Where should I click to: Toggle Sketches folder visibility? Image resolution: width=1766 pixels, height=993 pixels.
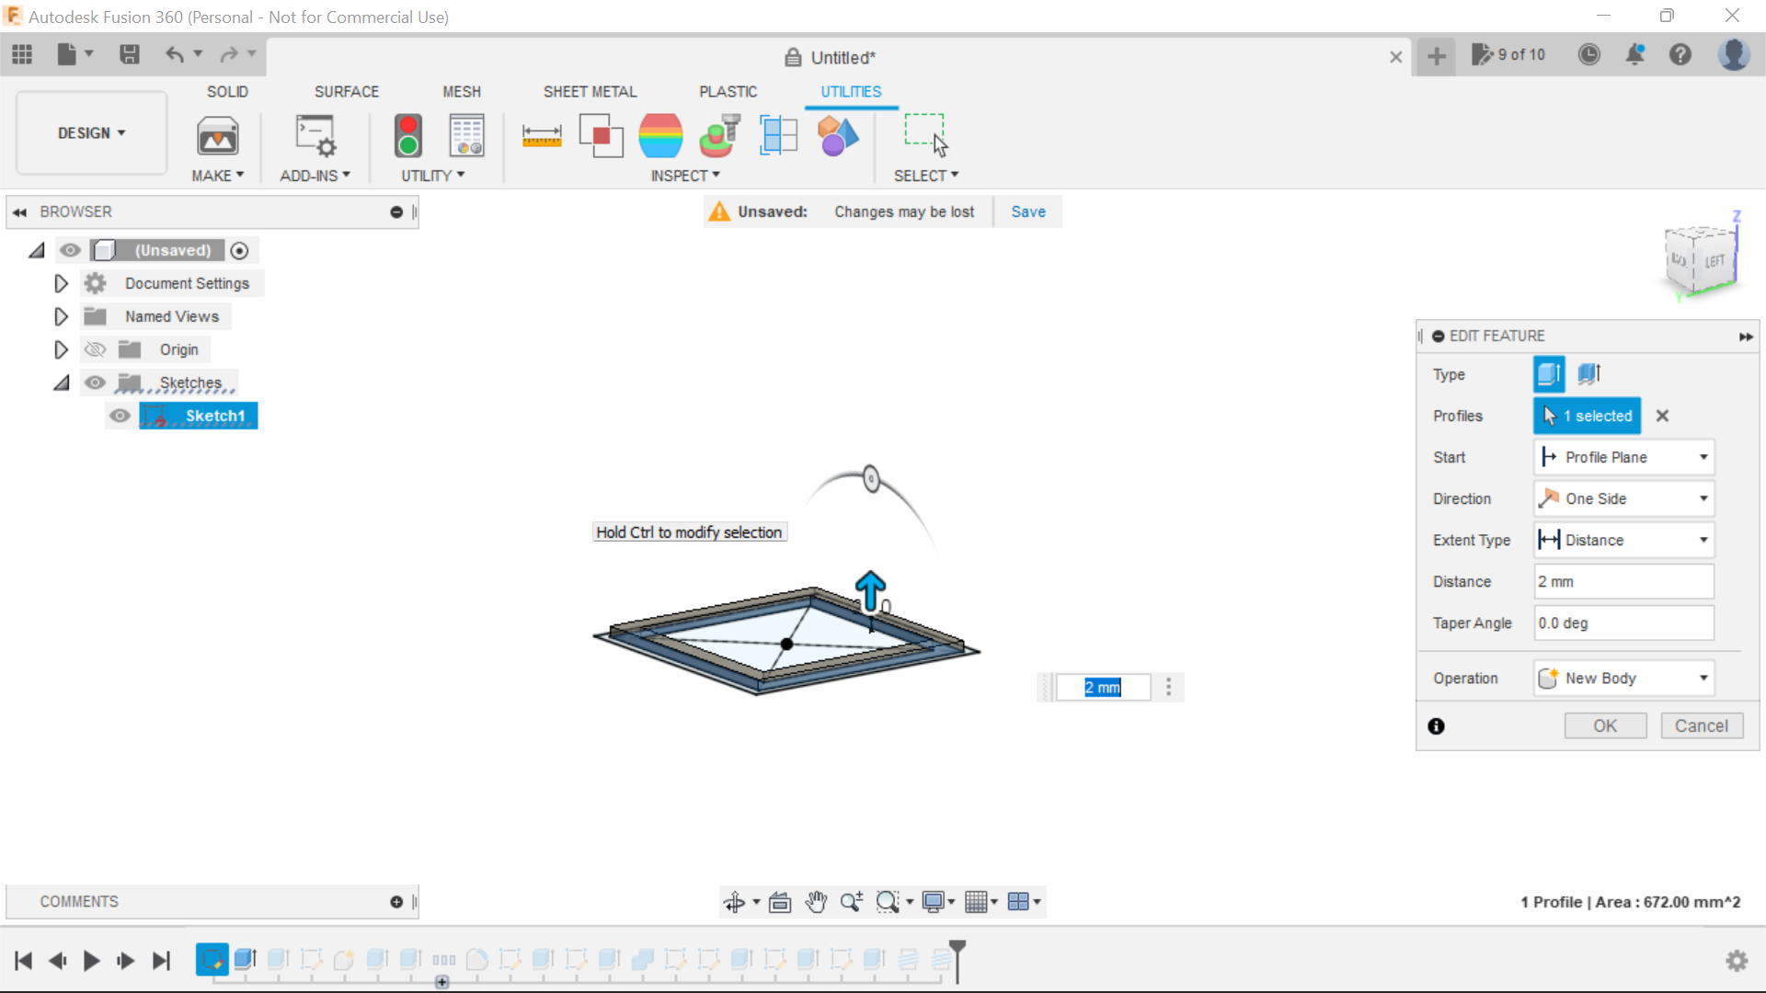[x=95, y=382]
